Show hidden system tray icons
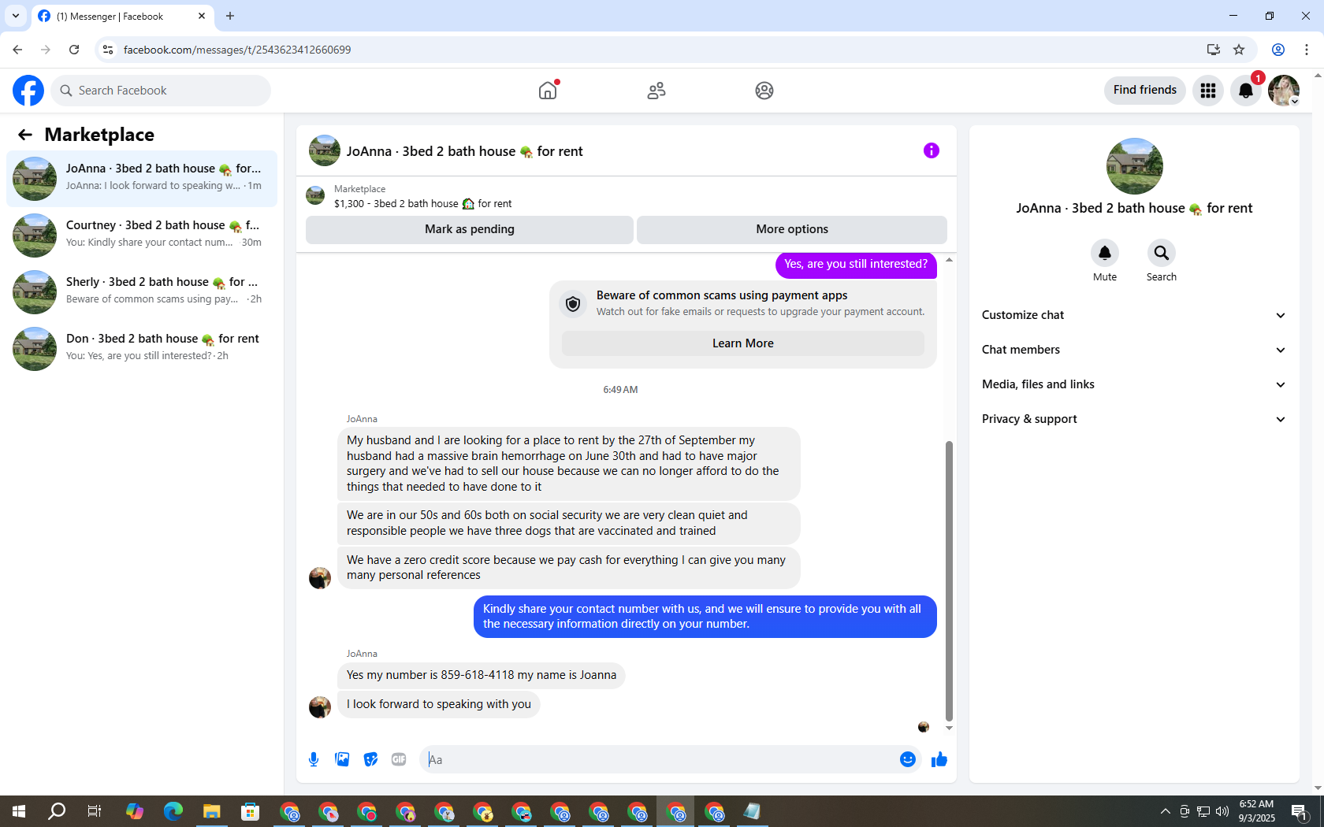Screen dimensions: 1324x827 1165,811
